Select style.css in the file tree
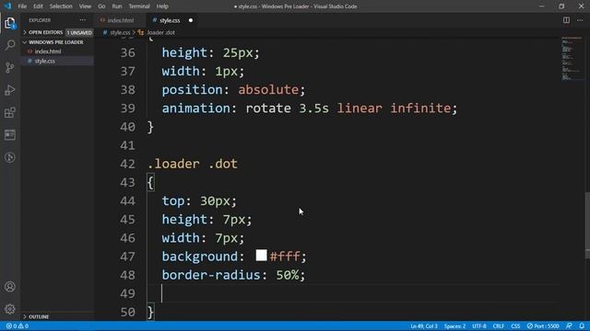Viewport: 590px width, 331px height. pyautogui.click(x=45, y=61)
